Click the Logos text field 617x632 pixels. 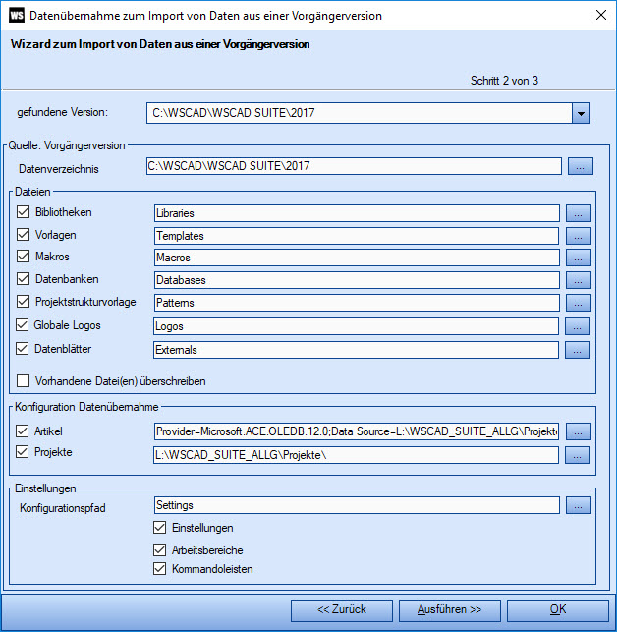356,326
